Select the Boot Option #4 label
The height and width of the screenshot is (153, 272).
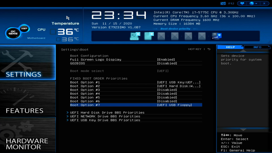pos(85,94)
